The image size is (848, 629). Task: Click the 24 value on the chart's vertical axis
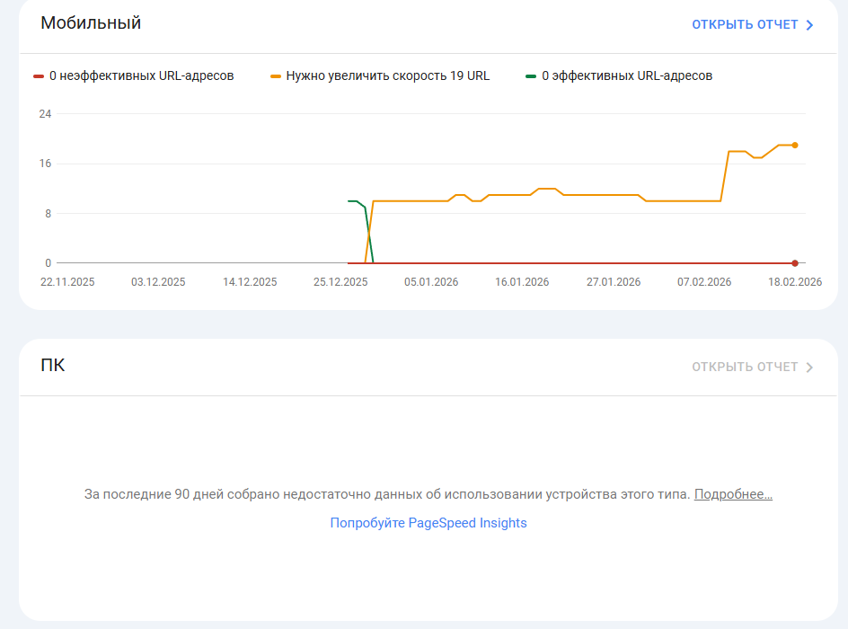pos(45,114)
